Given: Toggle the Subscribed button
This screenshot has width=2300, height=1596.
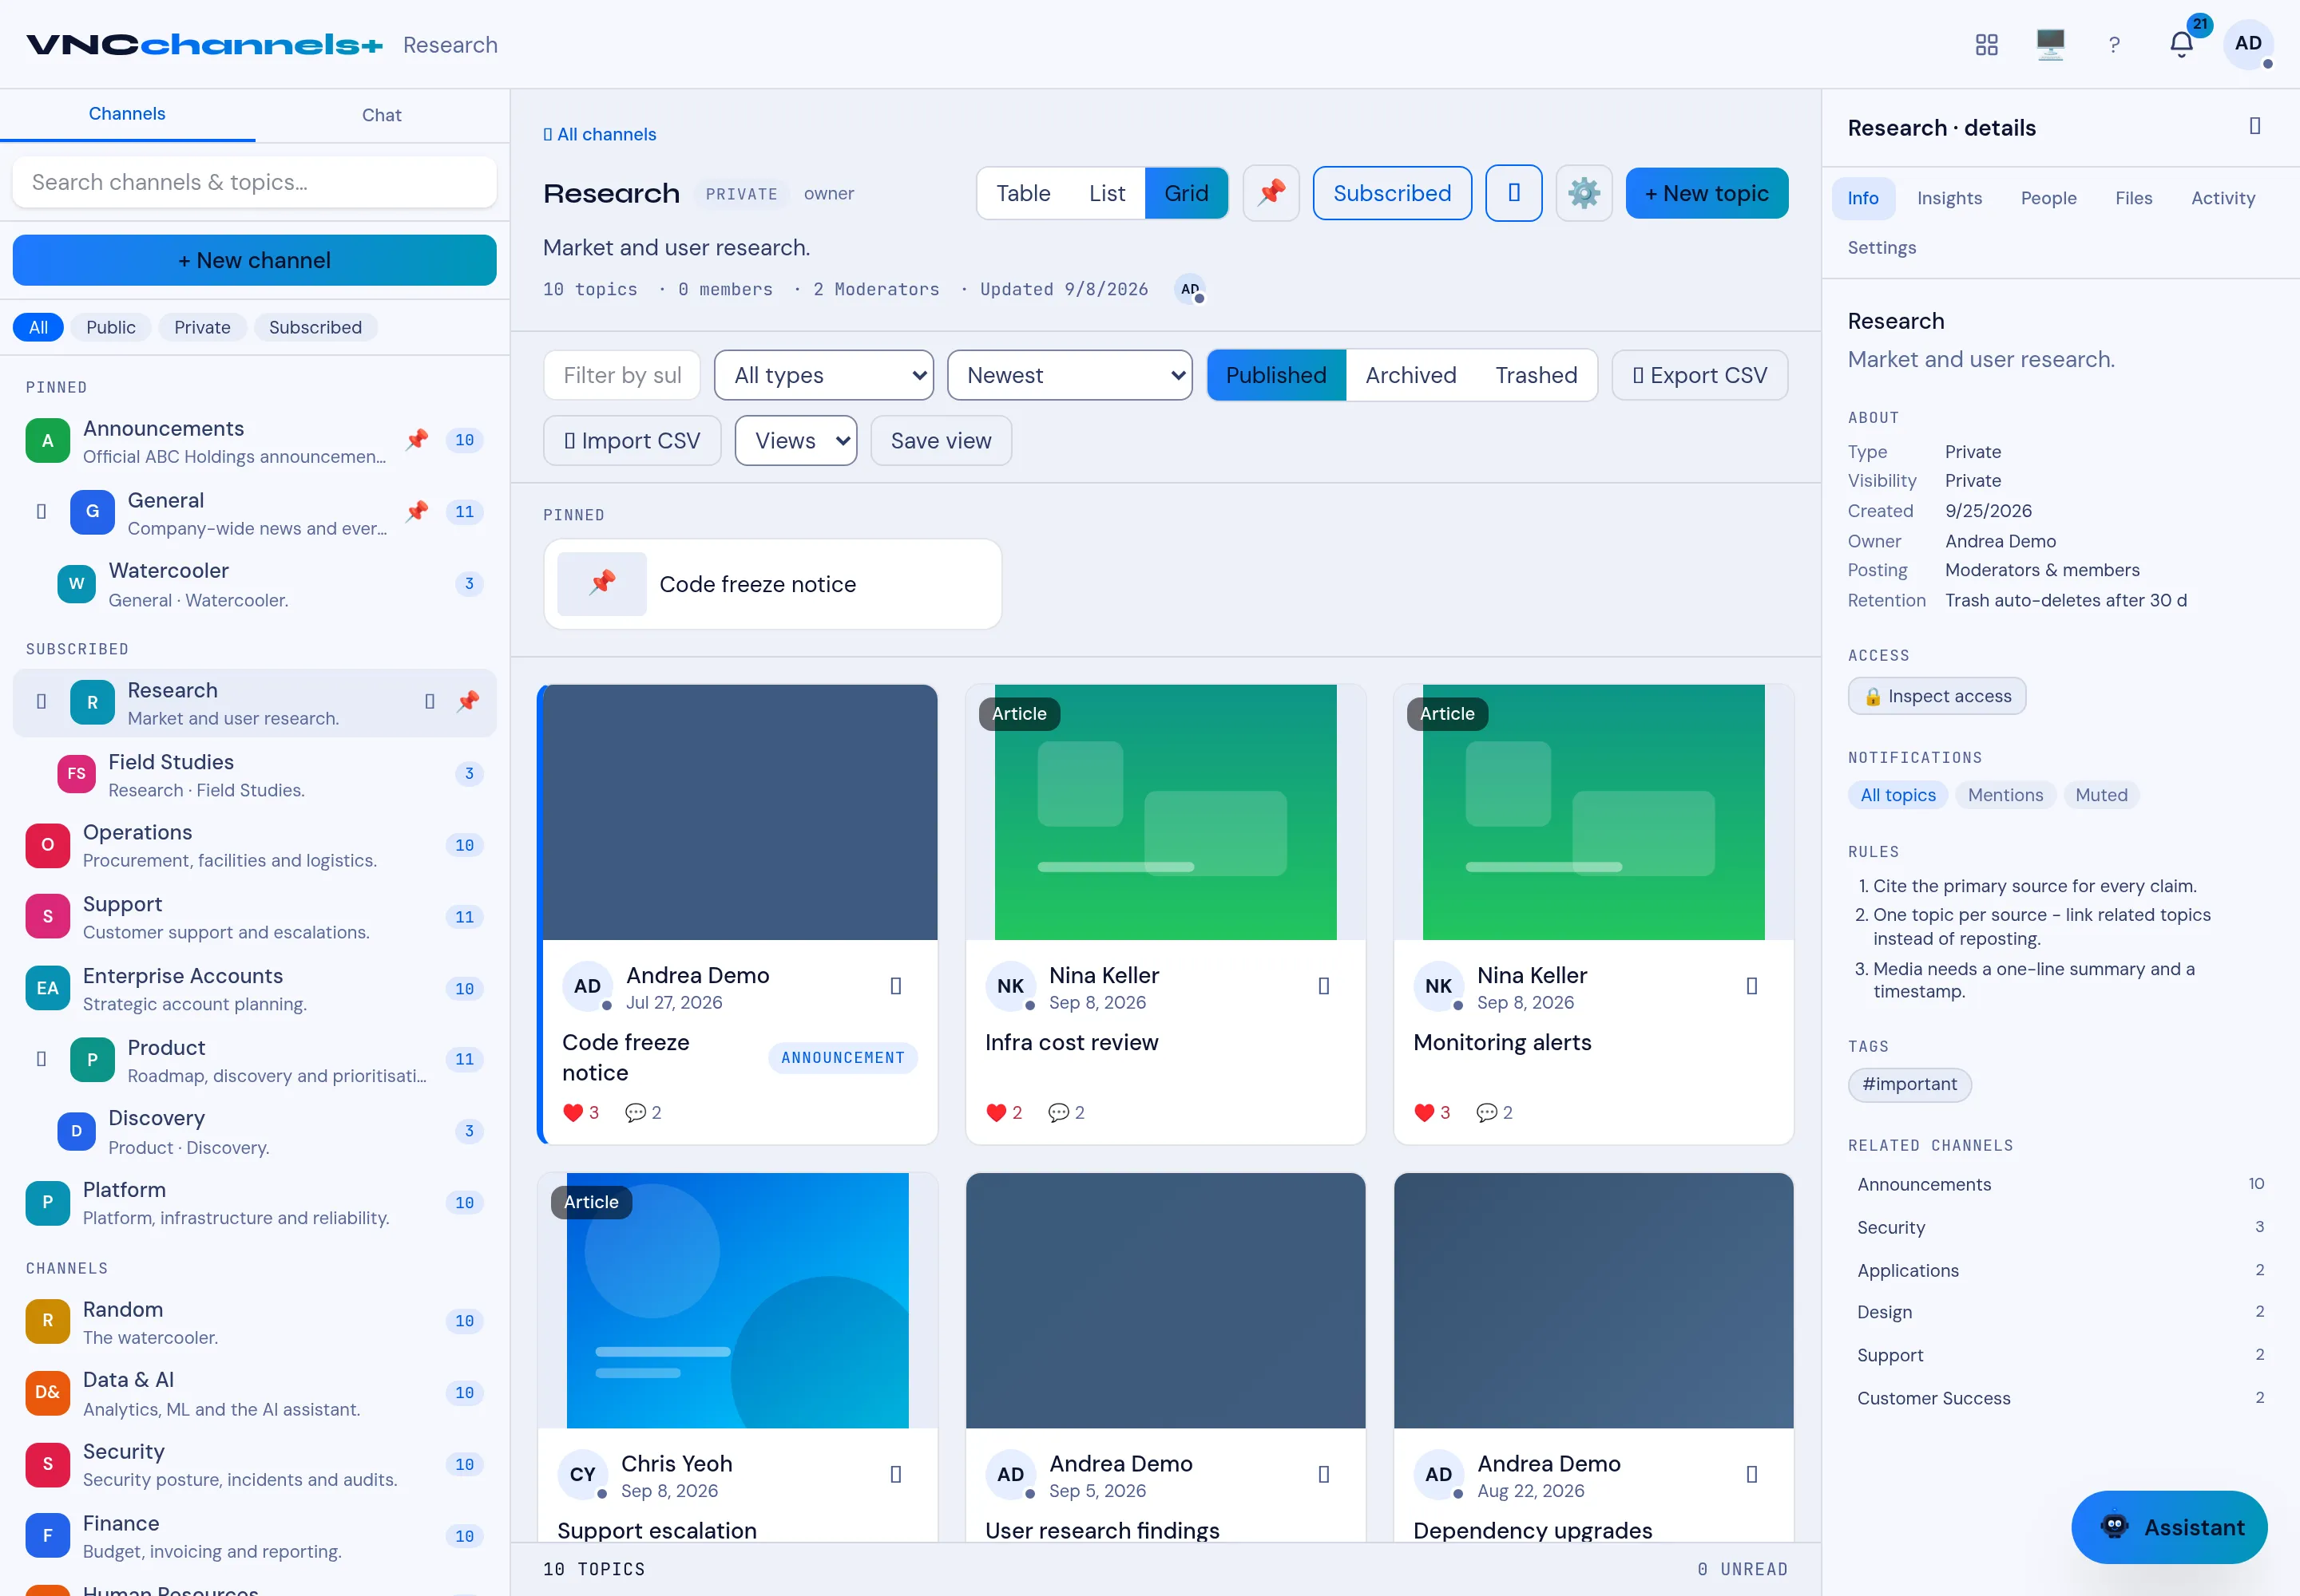Looking at the screenshot, I should 1391,193.
